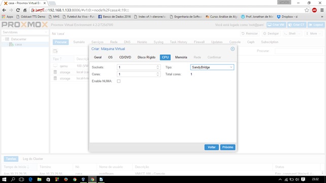Adjust the Sockets spinner arrows
The height and width of the screenshot is (183, 326).
[x=158, y=67]
